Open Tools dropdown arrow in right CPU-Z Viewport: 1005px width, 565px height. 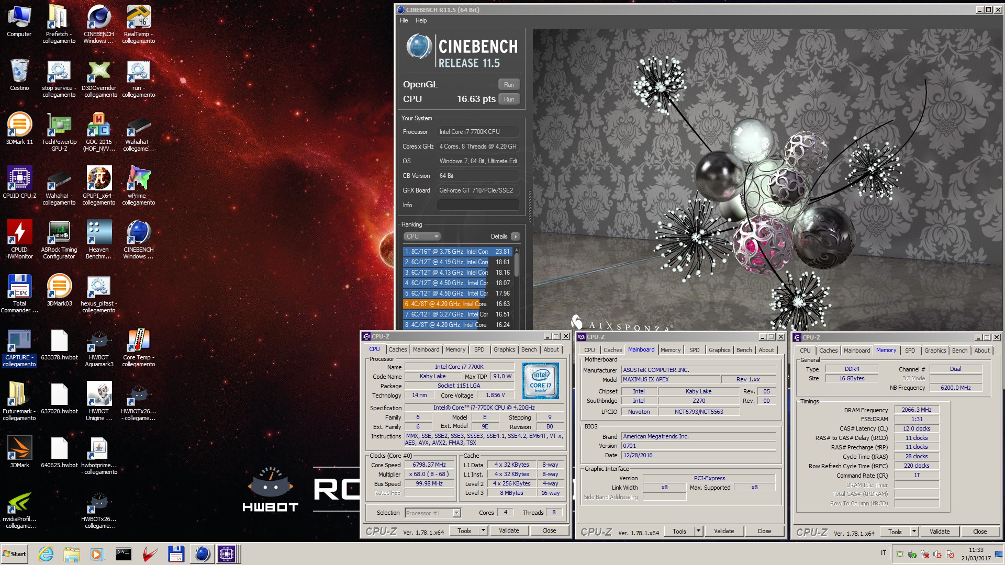click(x=914, y=532)
